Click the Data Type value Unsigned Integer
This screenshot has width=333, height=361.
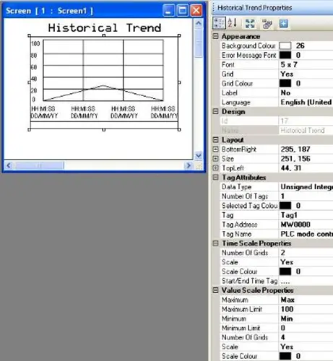tap(306, 187)
